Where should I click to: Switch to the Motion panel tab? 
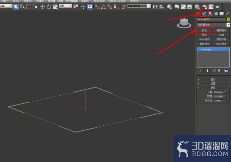click(216, 14)
